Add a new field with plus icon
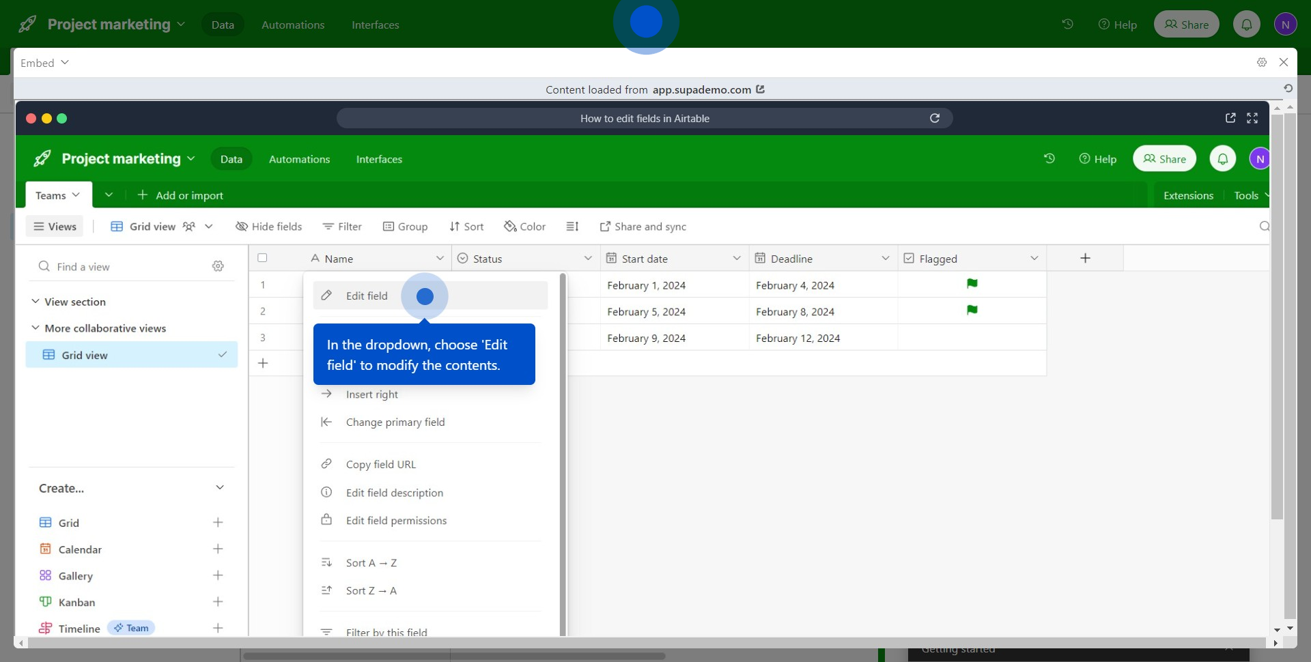The width and height of the screenshot is (1311, 662). click(1085, 258)
